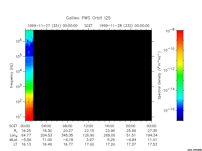Click the SCET row label below the plot
The height and width of the screenshot is (151, 202).
point(13,126)
